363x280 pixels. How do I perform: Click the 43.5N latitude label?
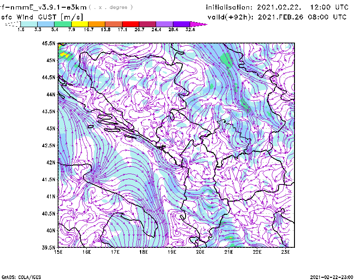49,111
